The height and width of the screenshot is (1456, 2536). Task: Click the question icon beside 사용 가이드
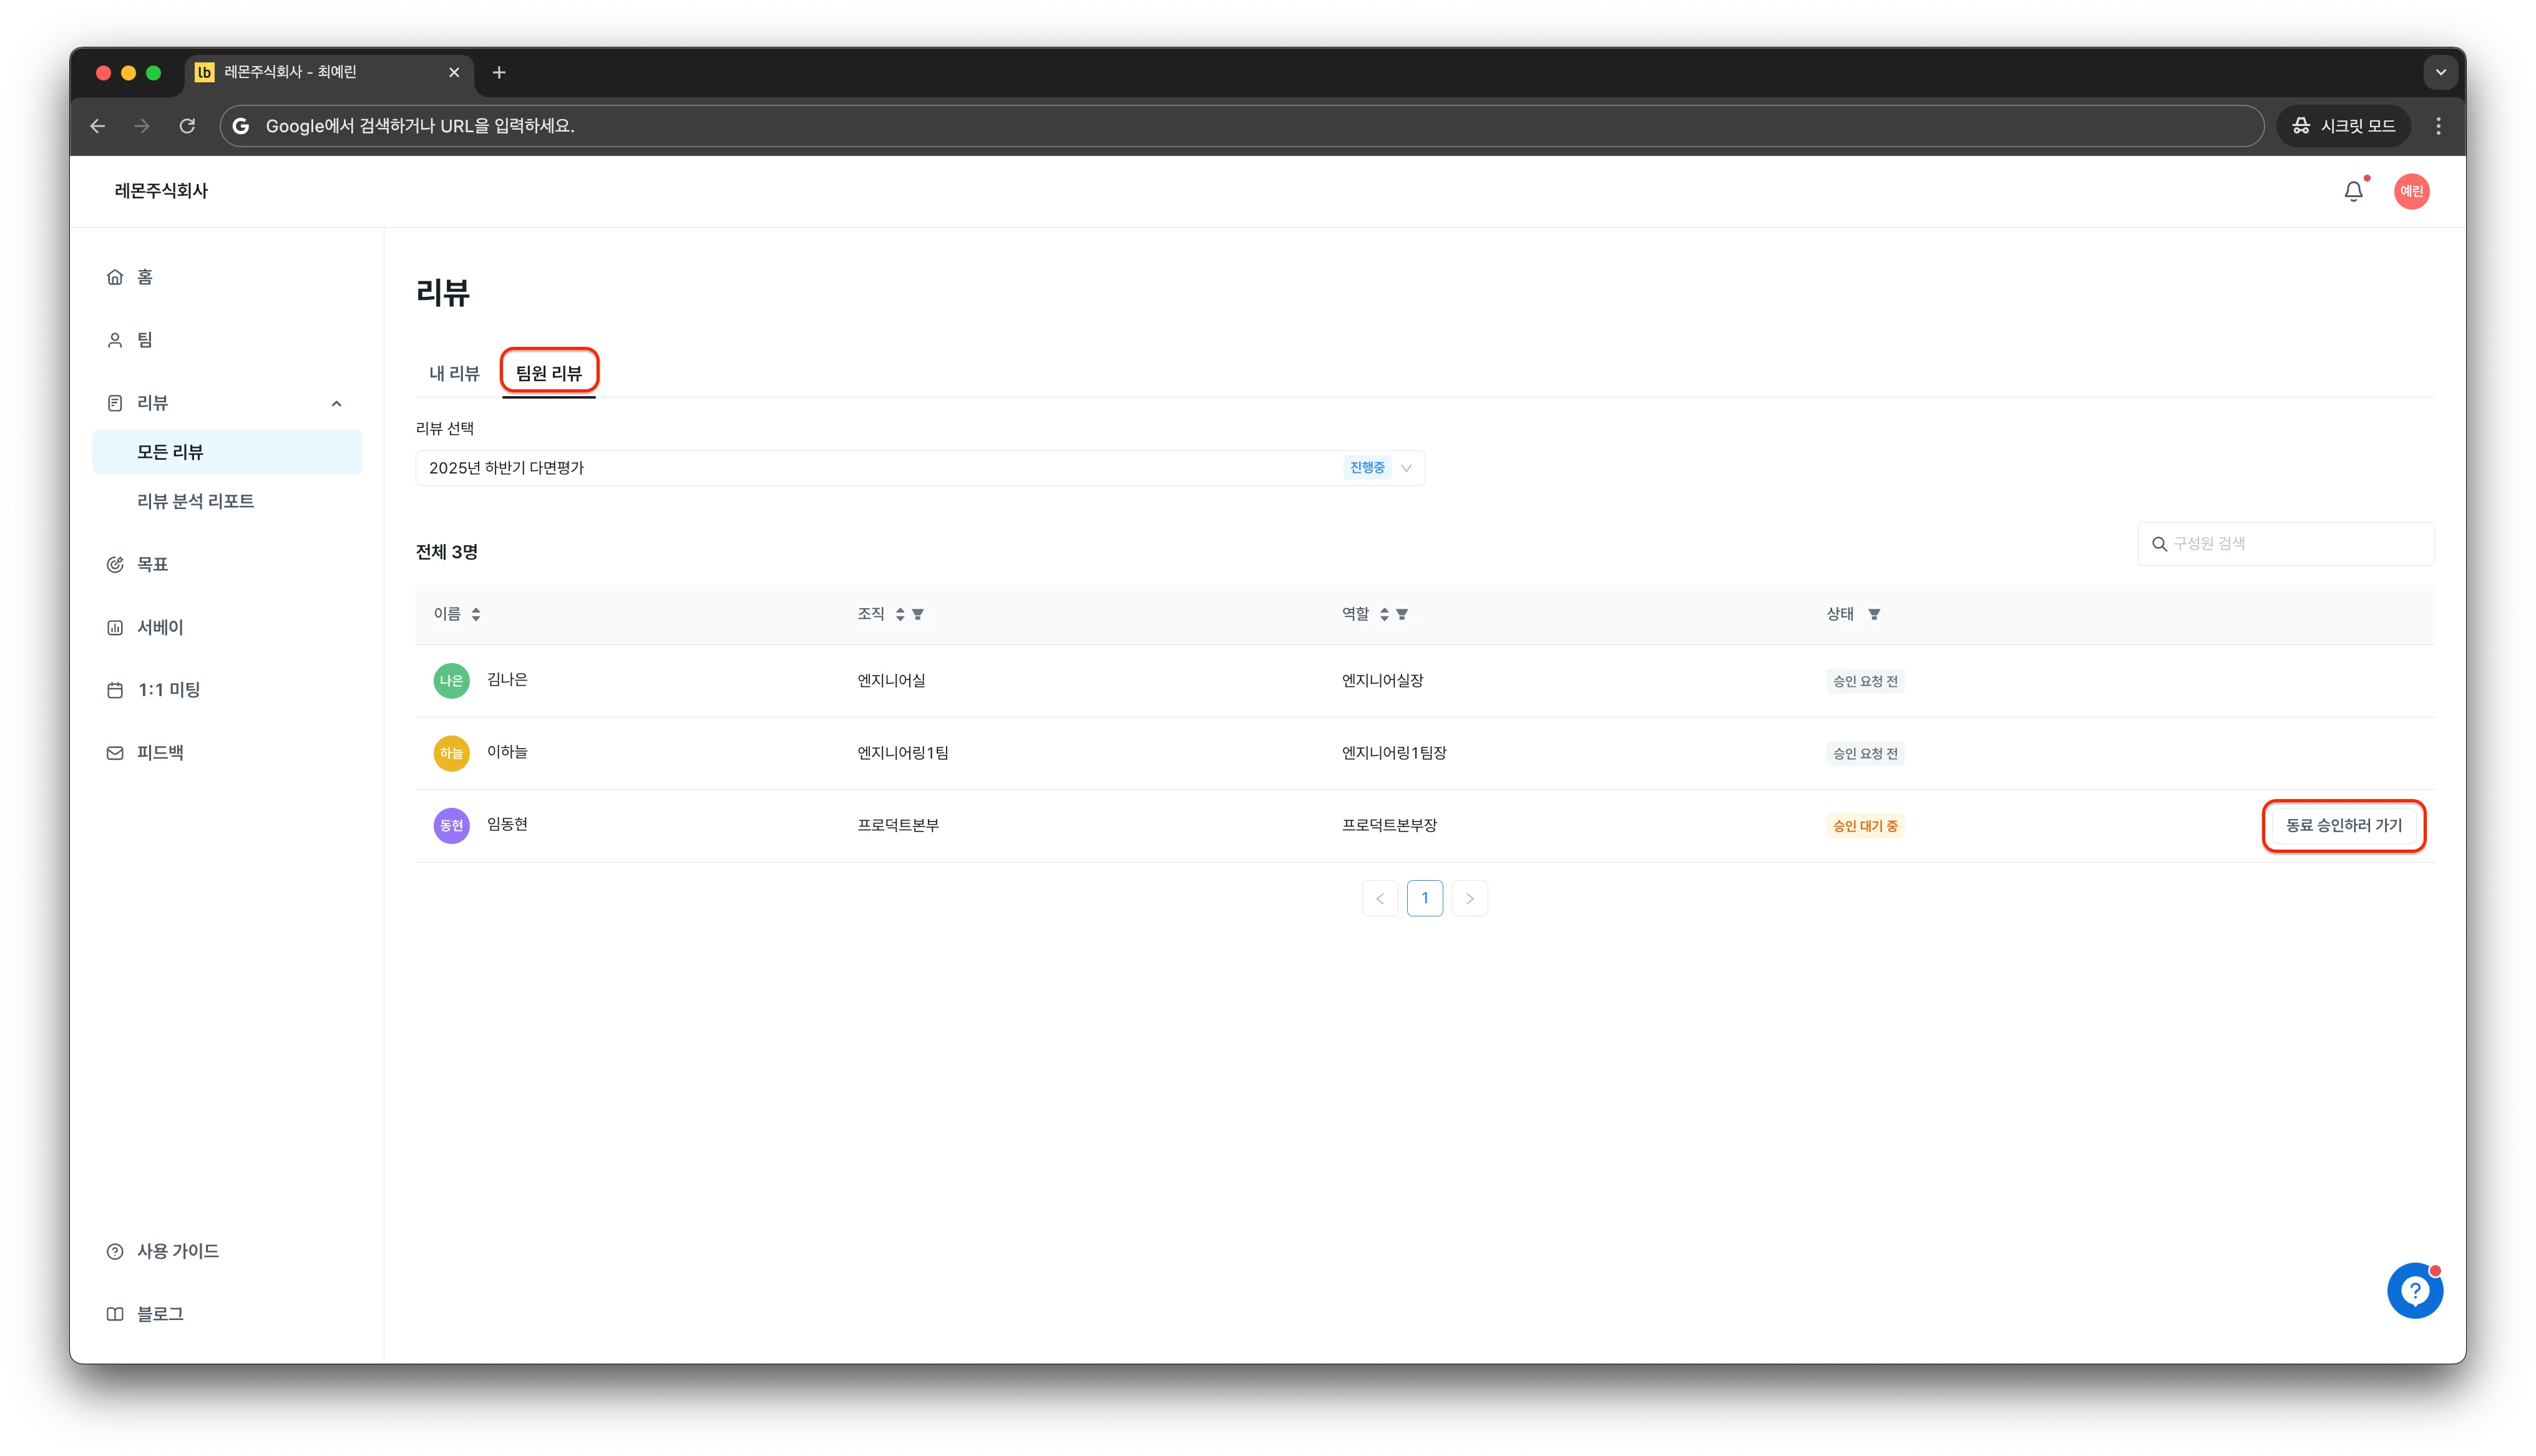coord(115,1252)
